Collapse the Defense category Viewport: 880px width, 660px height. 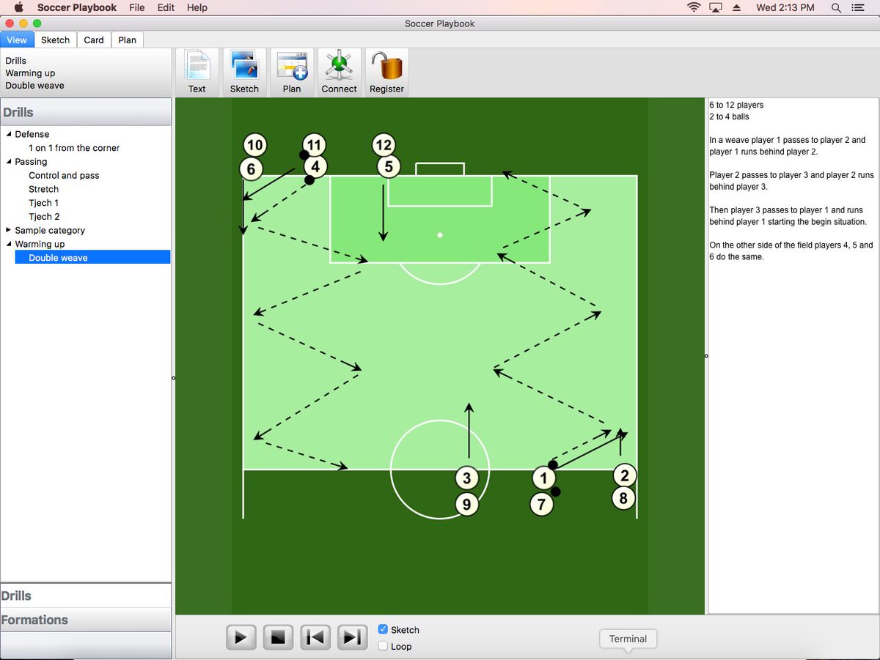(9, 134)
